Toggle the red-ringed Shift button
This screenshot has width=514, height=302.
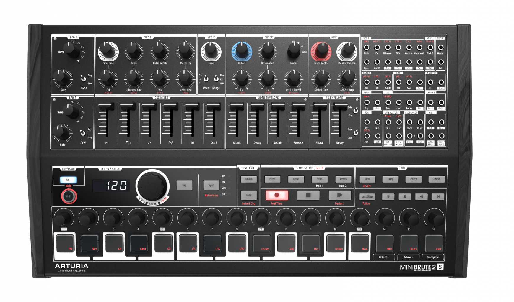69,196
